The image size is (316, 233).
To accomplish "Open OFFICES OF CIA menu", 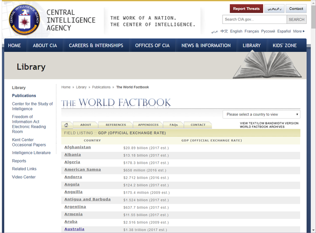I will [x=152, y=46].
